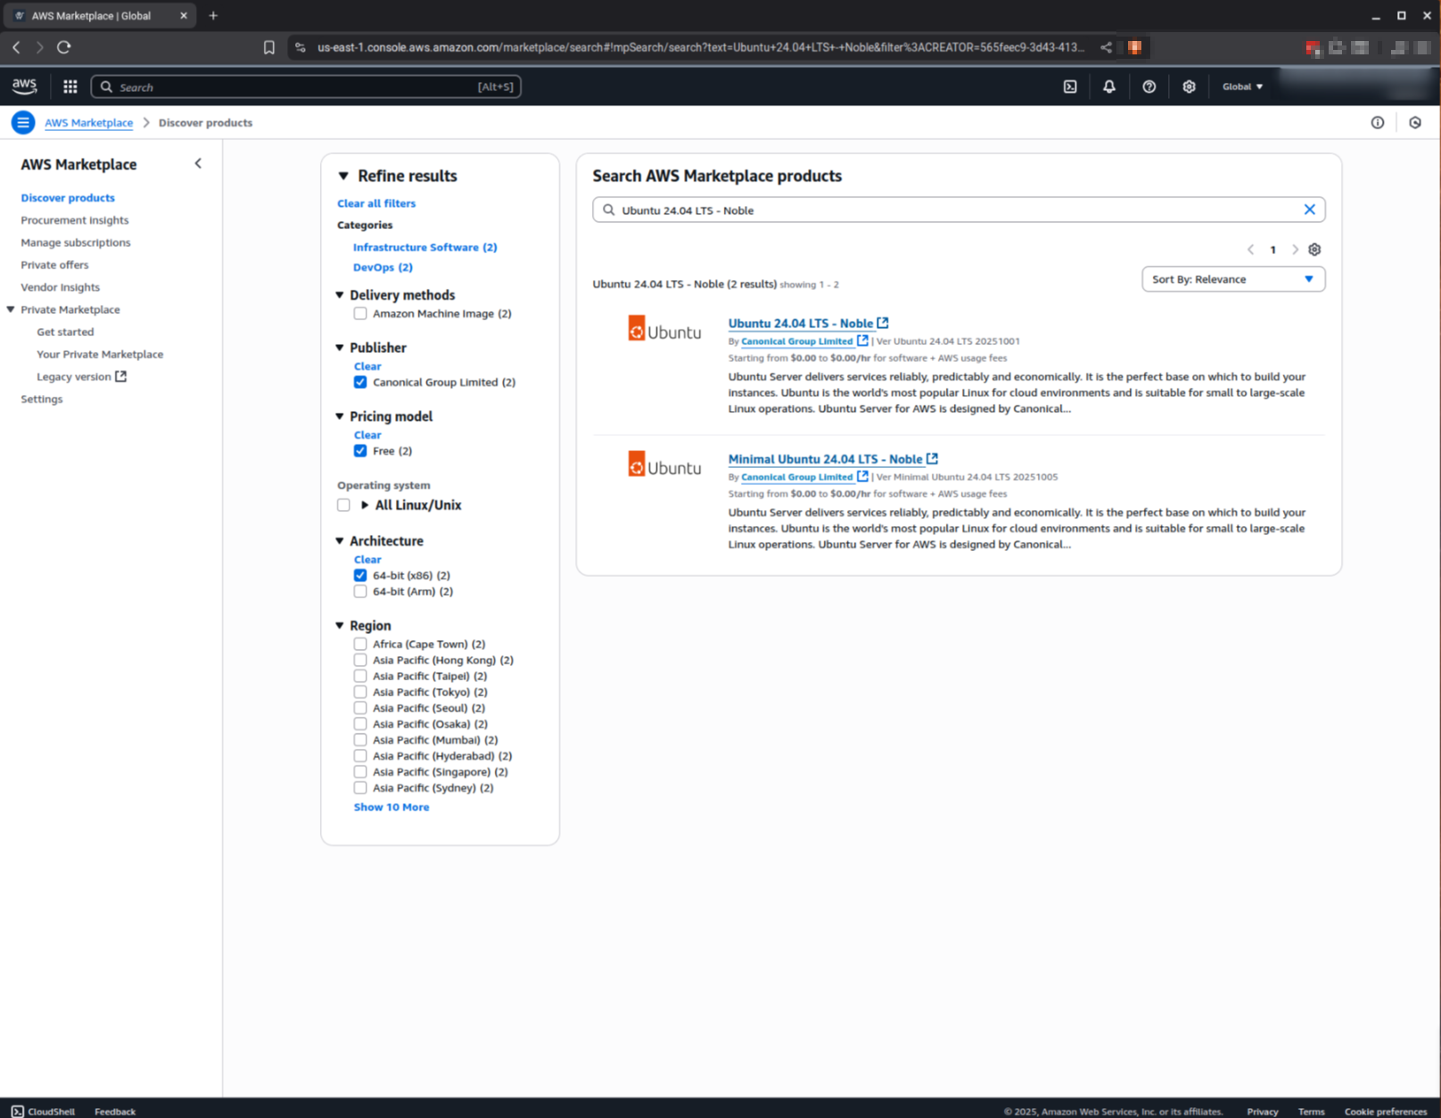Image resolution: width=1441 pixels, height=1118 pixels.
Task: Toggle the hamburger side navigation button
Action: (23, 123)
